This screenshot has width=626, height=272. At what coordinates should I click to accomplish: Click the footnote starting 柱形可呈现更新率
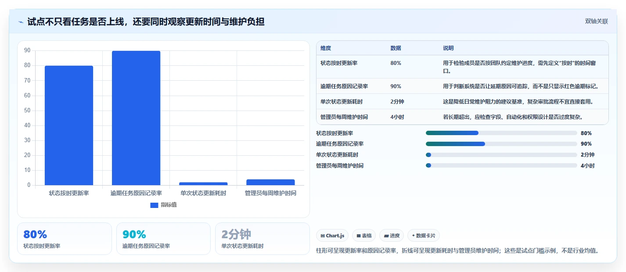457,251
